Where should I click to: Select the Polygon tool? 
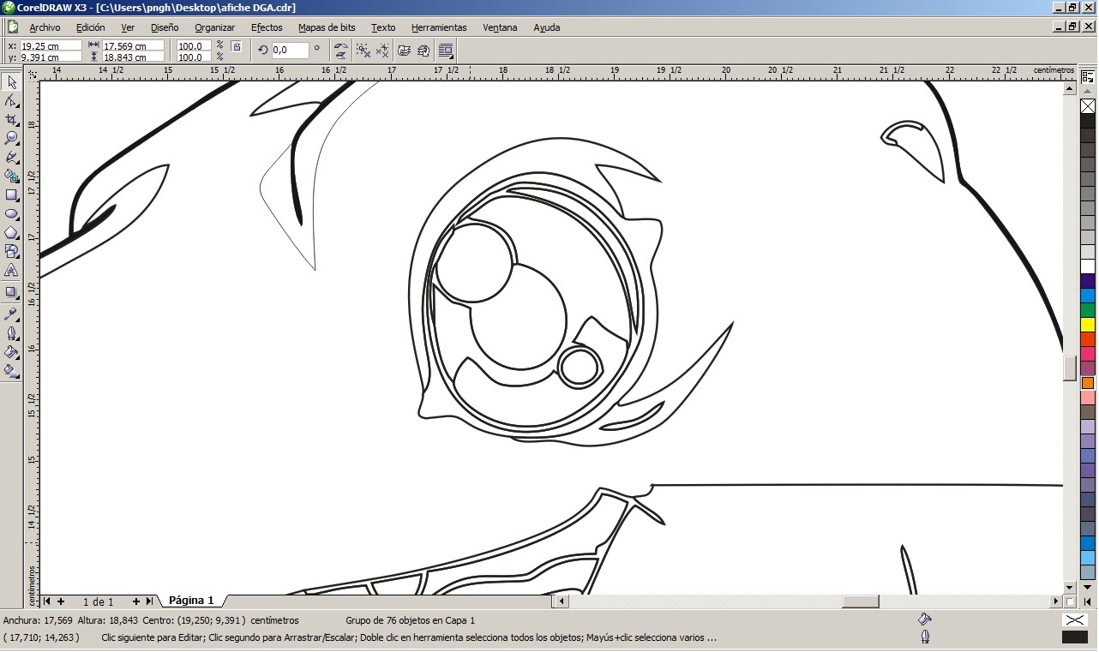12,232
